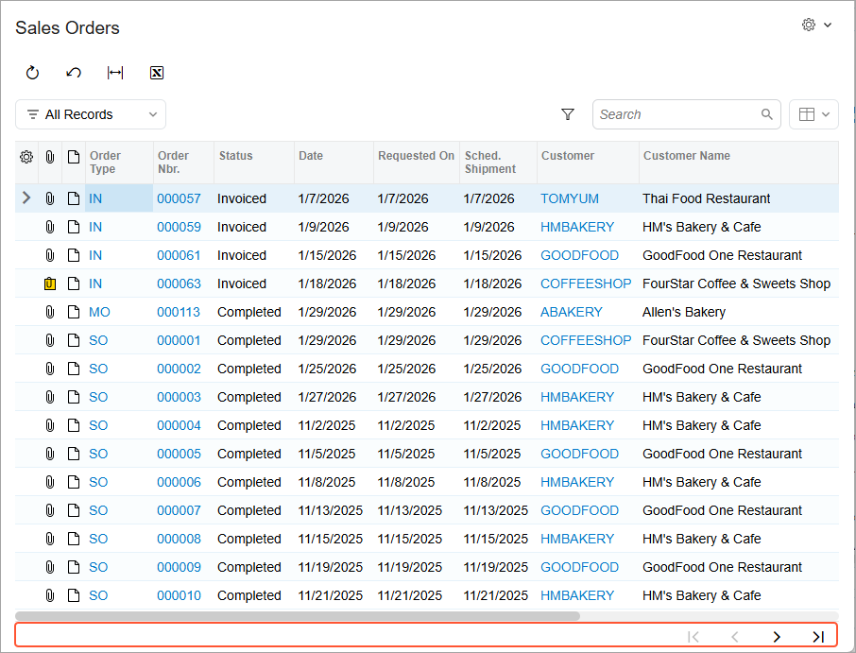Open the MO order type link
Image resolution: width=856 pixels, height=653 pixels.
[99, 312]
